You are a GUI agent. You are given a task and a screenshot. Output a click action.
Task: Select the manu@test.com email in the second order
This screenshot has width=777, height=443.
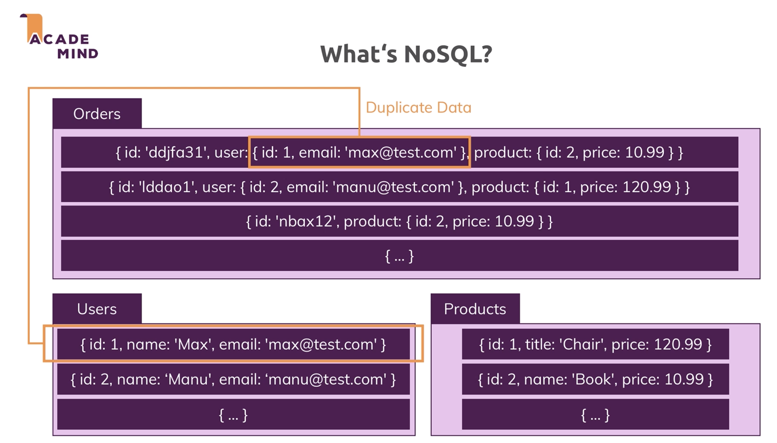pyautogui.click(x=394, y=187)
